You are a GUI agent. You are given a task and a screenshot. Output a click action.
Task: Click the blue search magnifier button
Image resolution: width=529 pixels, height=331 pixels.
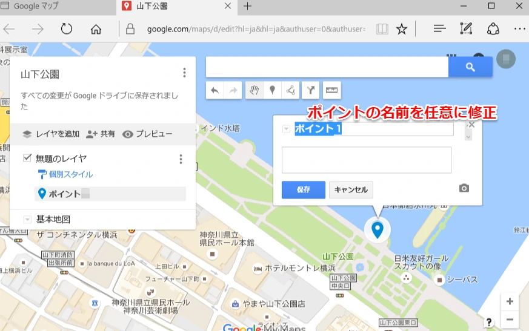point(470,67)
